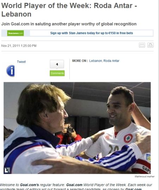Click the article subtitle about global recognition

tap(69, 24)
